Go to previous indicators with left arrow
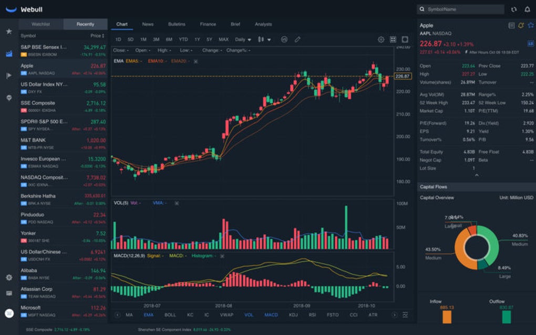536x335 pixels. tap(117, 315)
